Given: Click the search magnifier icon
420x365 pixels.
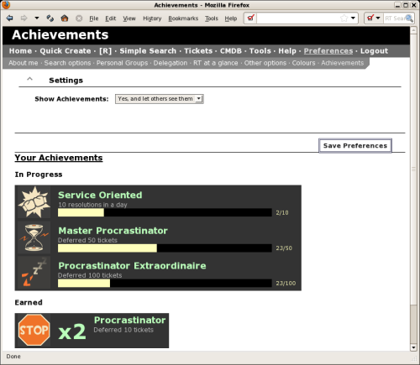Looking at the screenshot, I should tap(409, 18).
